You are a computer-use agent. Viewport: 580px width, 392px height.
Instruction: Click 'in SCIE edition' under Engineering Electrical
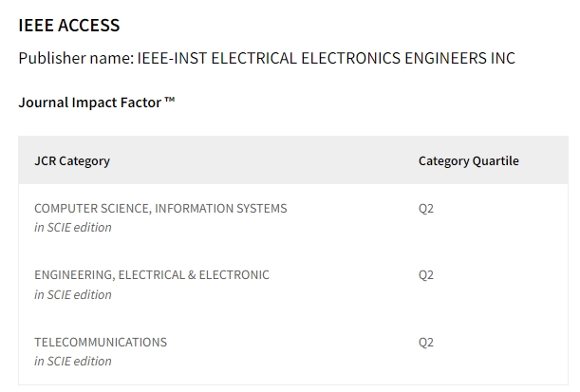(x=73, y=295)
